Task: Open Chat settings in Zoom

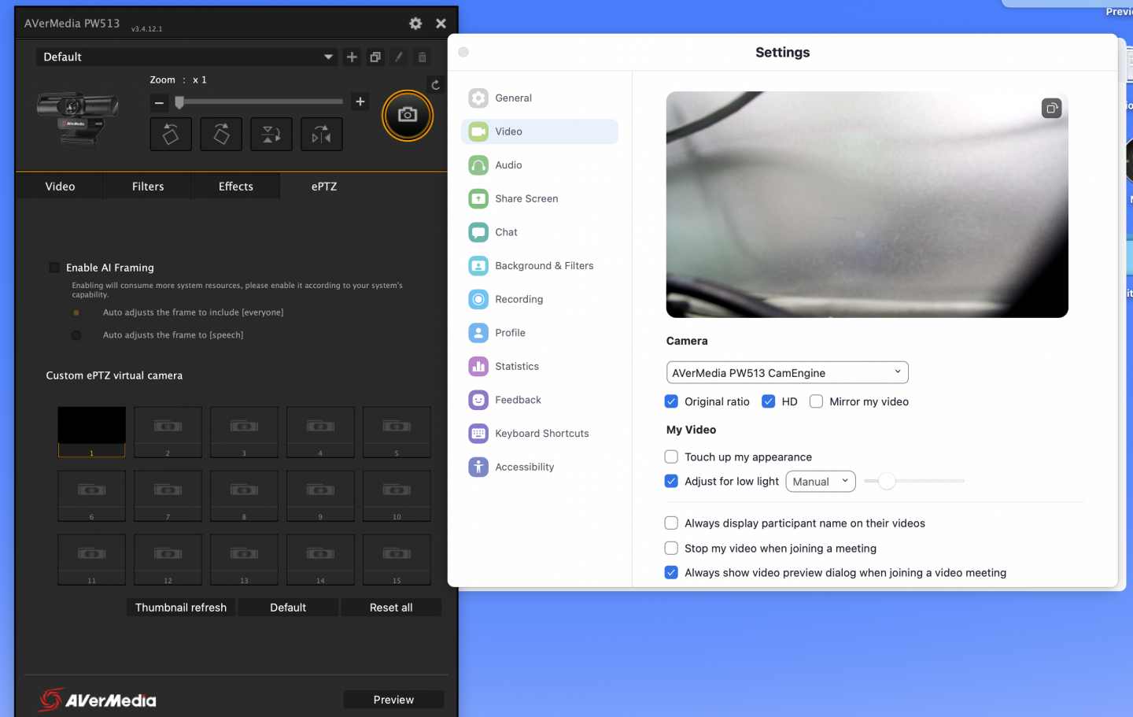Action: 540,232
